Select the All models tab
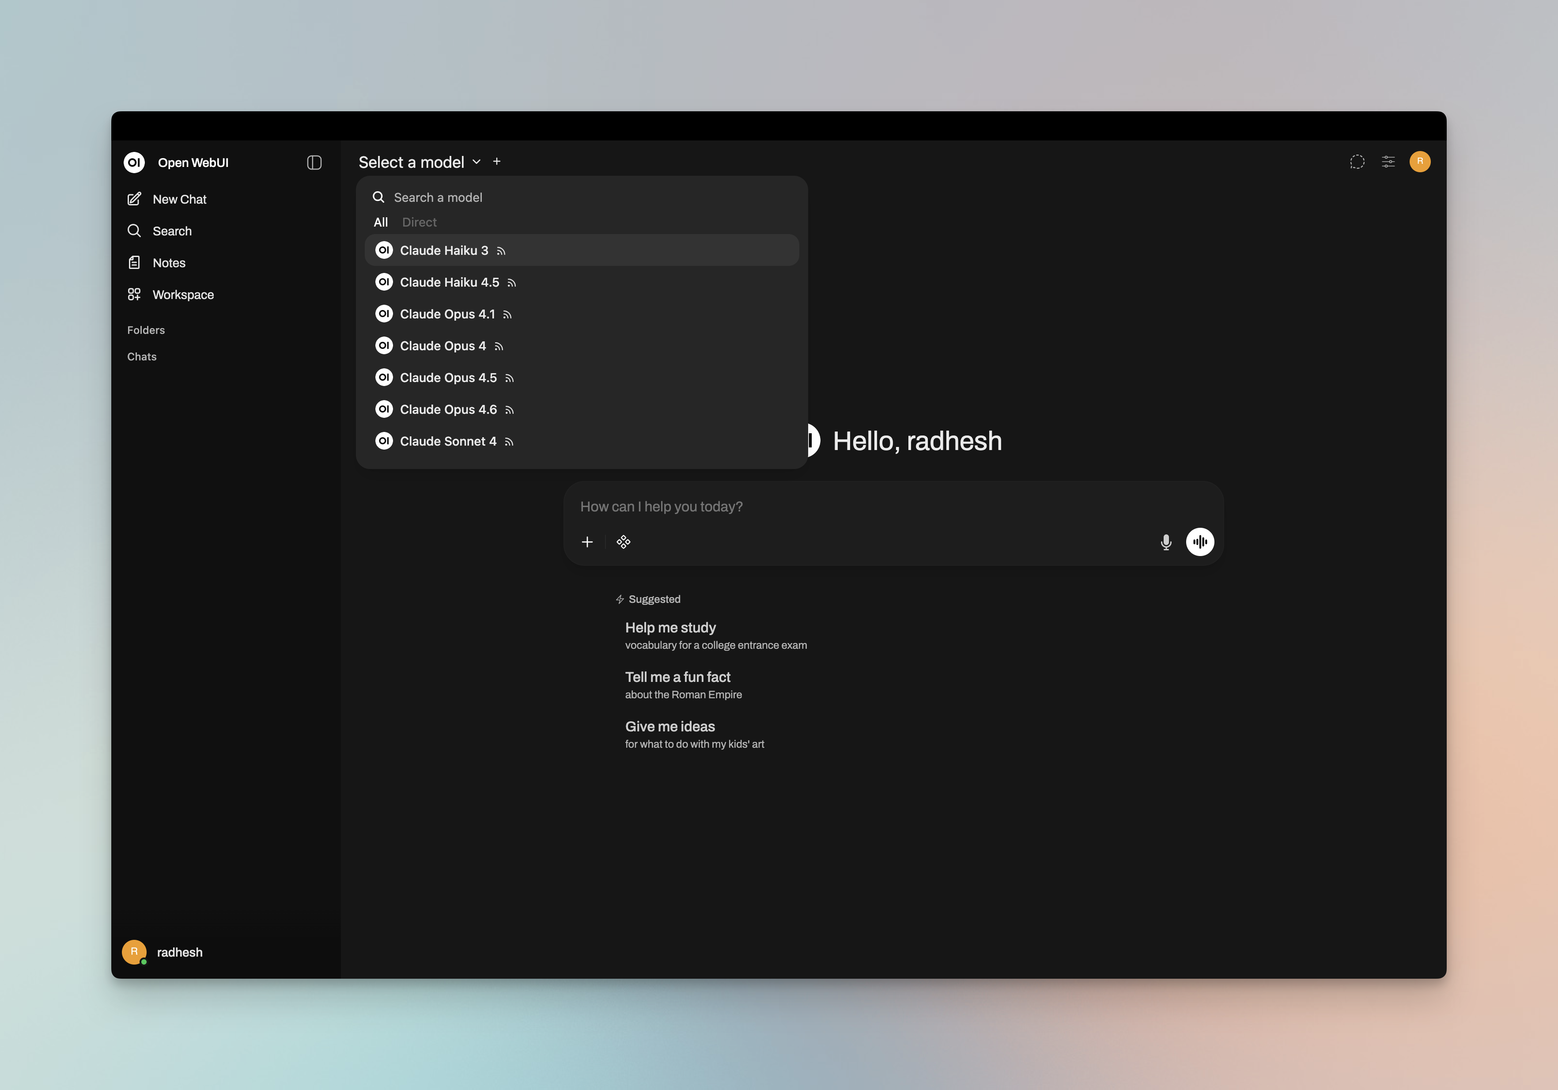Viewport: 1558px width, 1090px height. 381,222
